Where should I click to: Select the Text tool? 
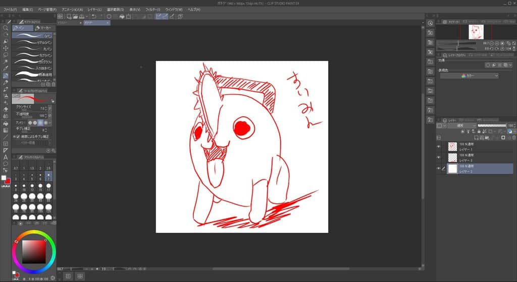(5, 157)
